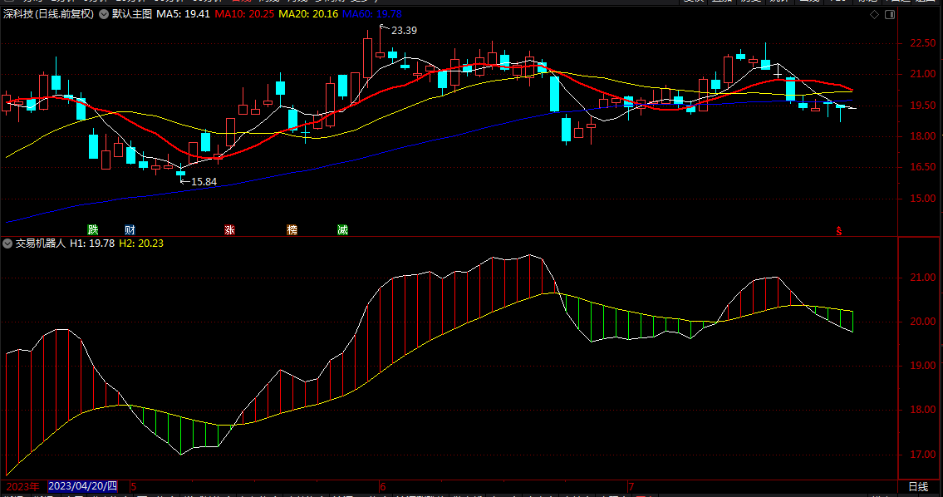Image resolution: width=943 pixels, height=497 pixels.
Task: Click the 15.00 price axis label
Action: 922,199
